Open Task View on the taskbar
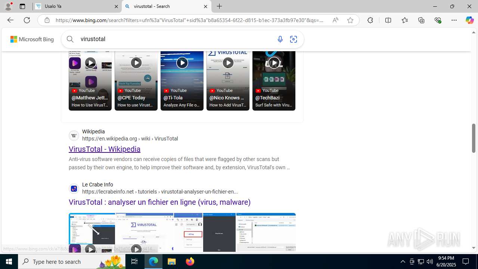 [134, 262]
